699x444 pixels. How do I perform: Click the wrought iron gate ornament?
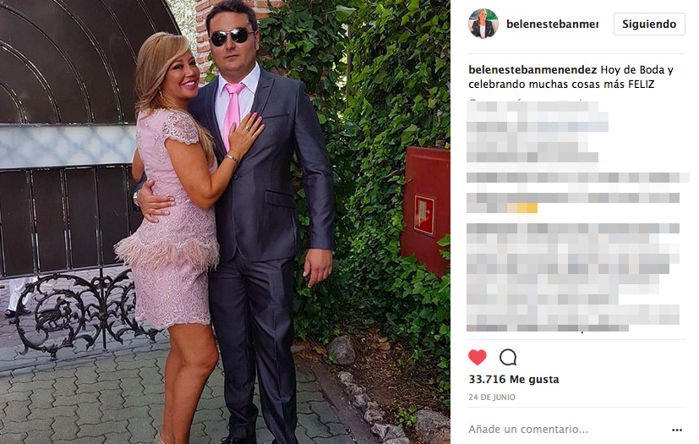(x=80, y=310)
